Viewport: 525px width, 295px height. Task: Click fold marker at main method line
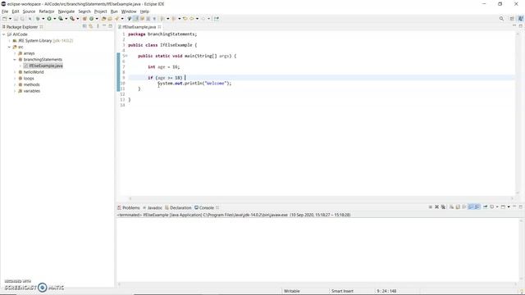tap(126, 57)
